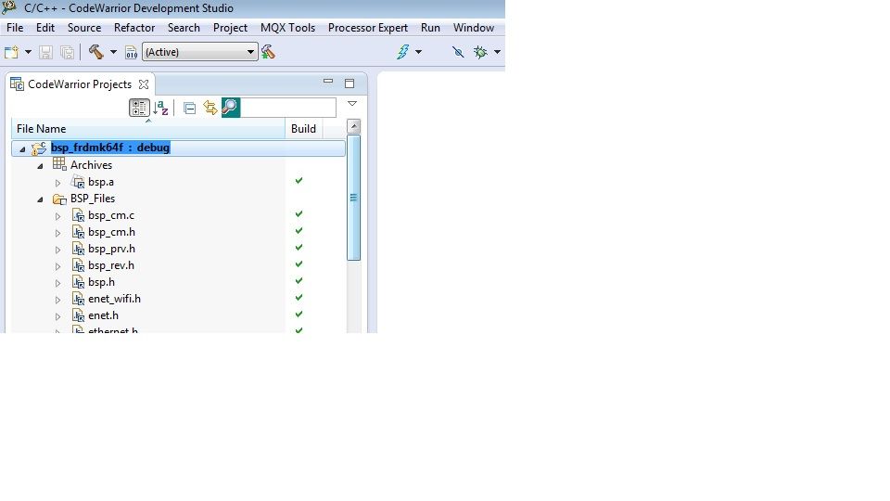Click the Build column header
This screenshot has height=501, width=890.
304,129
